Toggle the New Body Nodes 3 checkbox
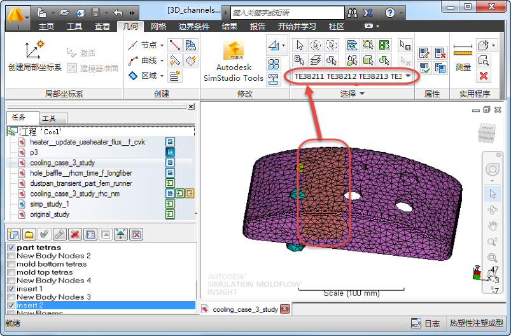The width and height of the screenshot is (511, 336). pyautogui.click(x=11, y=297)
